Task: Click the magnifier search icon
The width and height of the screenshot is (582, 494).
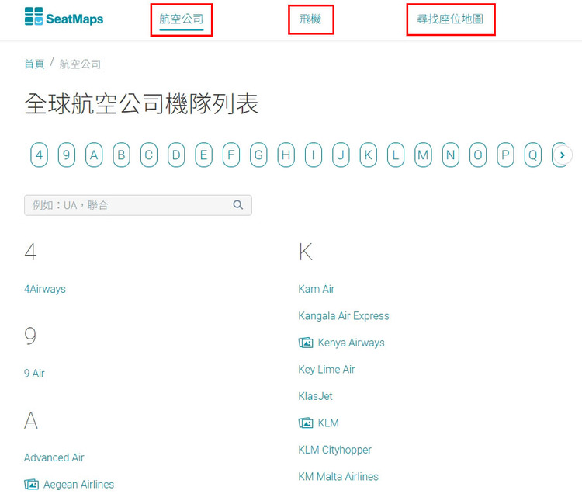Action: (238, 204)
